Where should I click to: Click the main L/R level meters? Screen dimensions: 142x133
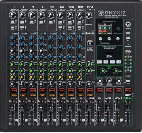coord(128,63)
